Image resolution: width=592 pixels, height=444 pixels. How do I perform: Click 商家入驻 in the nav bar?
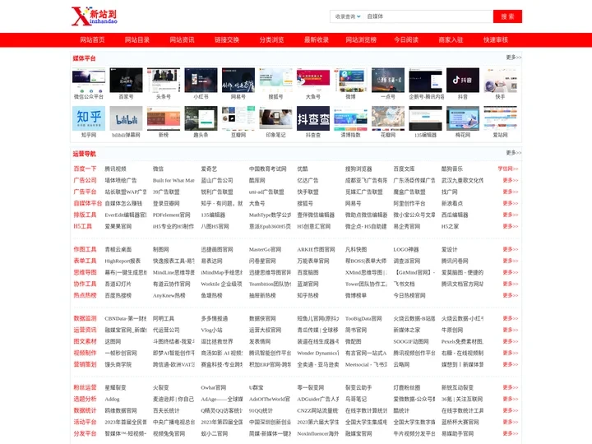(451, 40)
